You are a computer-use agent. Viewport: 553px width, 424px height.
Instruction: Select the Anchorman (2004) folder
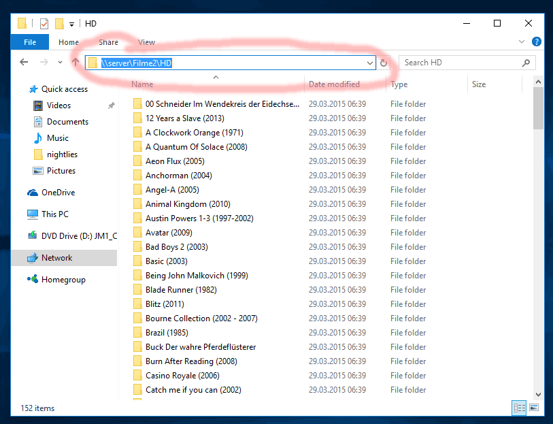click(173, 176)
